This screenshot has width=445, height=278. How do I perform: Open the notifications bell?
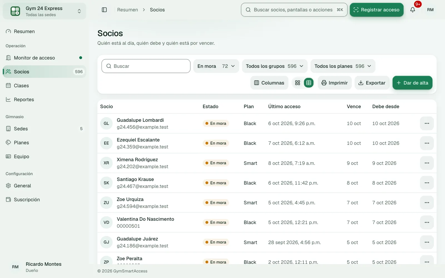click(413, 10)
